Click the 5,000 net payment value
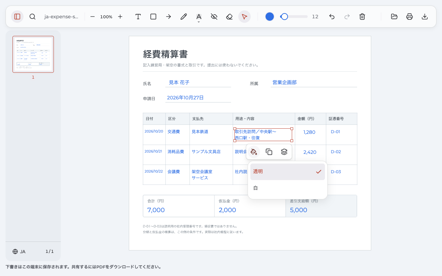Screen dimensions: 442x276 299,210
